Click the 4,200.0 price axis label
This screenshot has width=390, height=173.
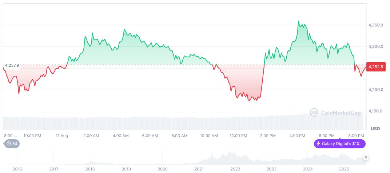[x=375, y=90]
